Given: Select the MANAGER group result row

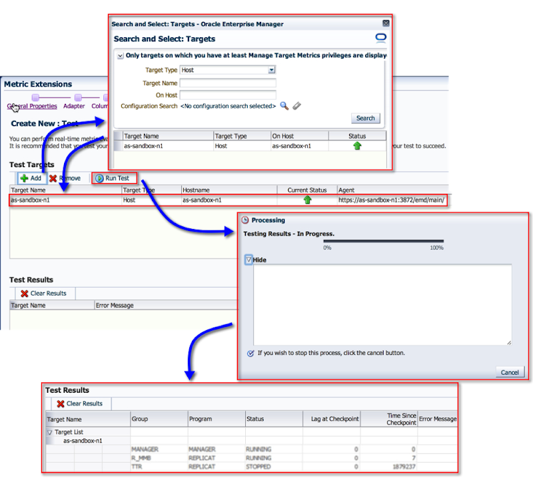Looking at the screenshot, I should click(252, 449).
